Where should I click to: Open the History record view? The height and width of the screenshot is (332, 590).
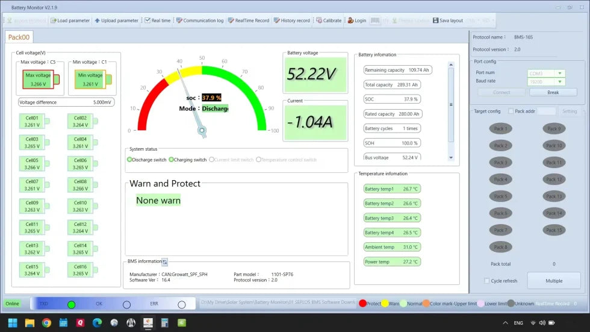pyautogui.click(x=276, y=20)
